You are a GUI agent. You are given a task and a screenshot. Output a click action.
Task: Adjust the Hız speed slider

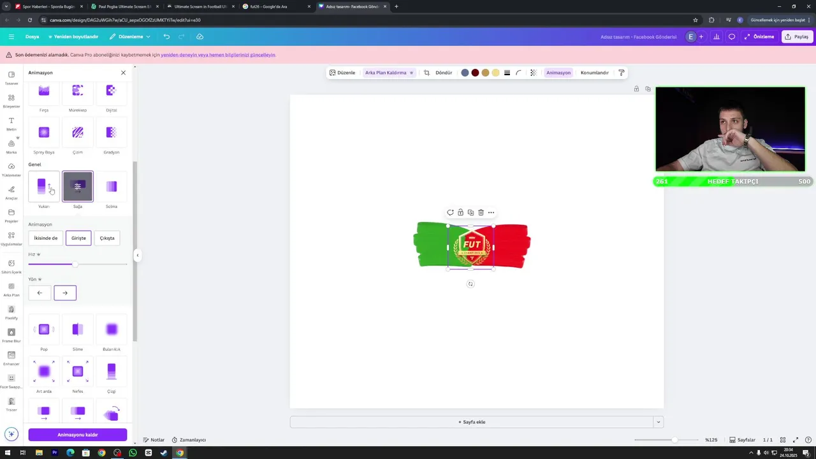pos(75,264)
